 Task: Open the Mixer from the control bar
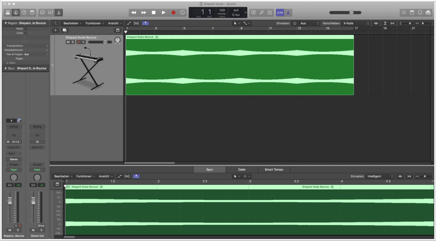click(x=50, y=13)
